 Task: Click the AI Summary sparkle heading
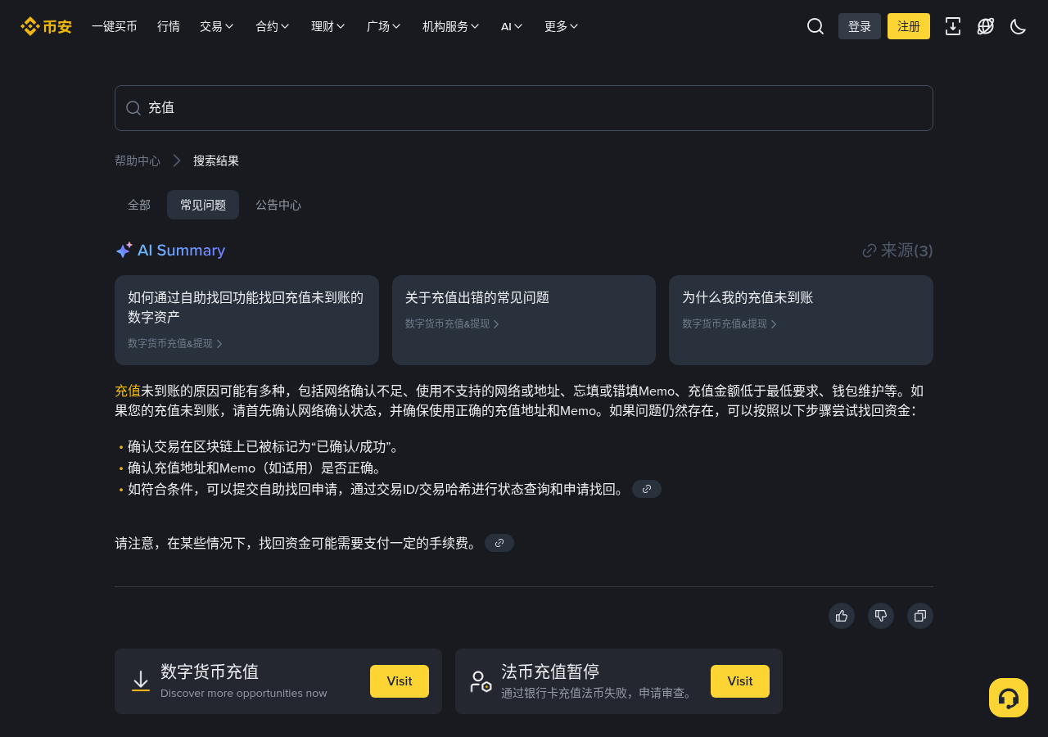click(x=170, y=251)
